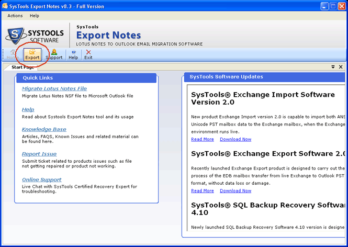The width and height of the screenshot is (348, 247).
Task: Open the Actions menu
Action: (x=15, y=16)
